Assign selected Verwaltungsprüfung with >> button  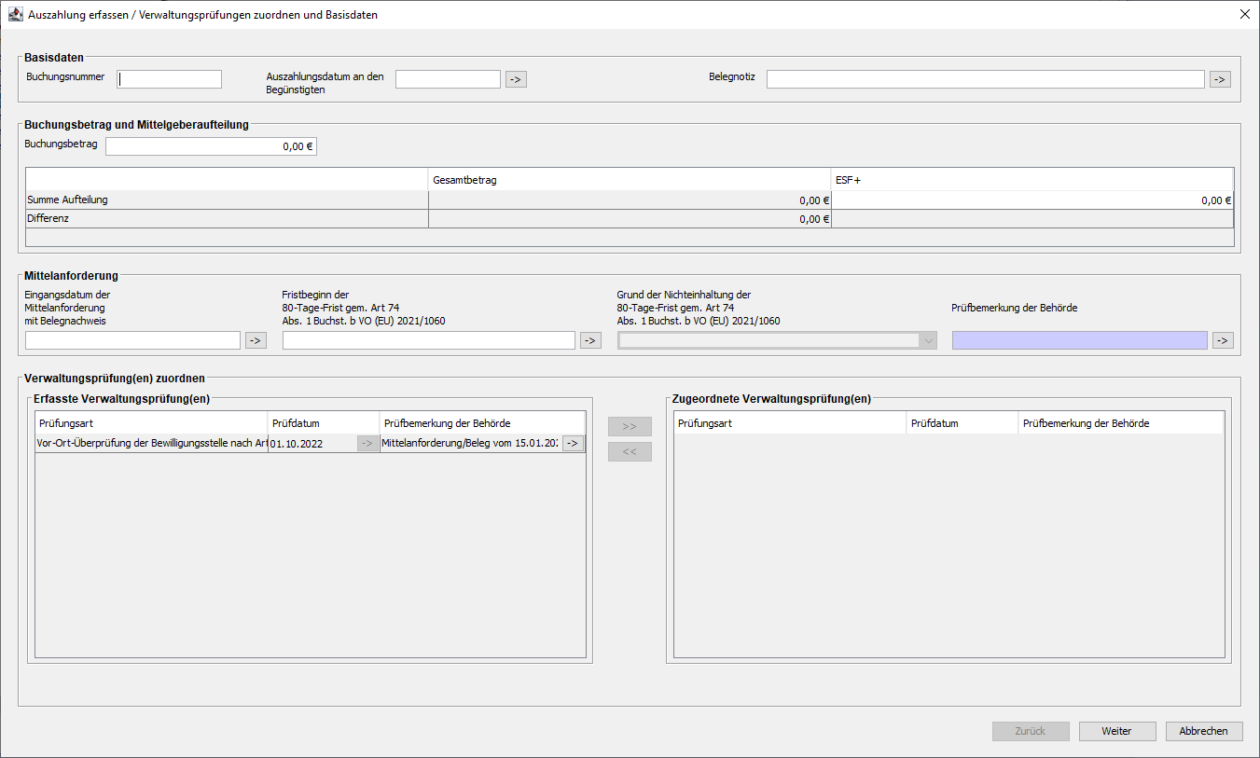click(630, 426)
